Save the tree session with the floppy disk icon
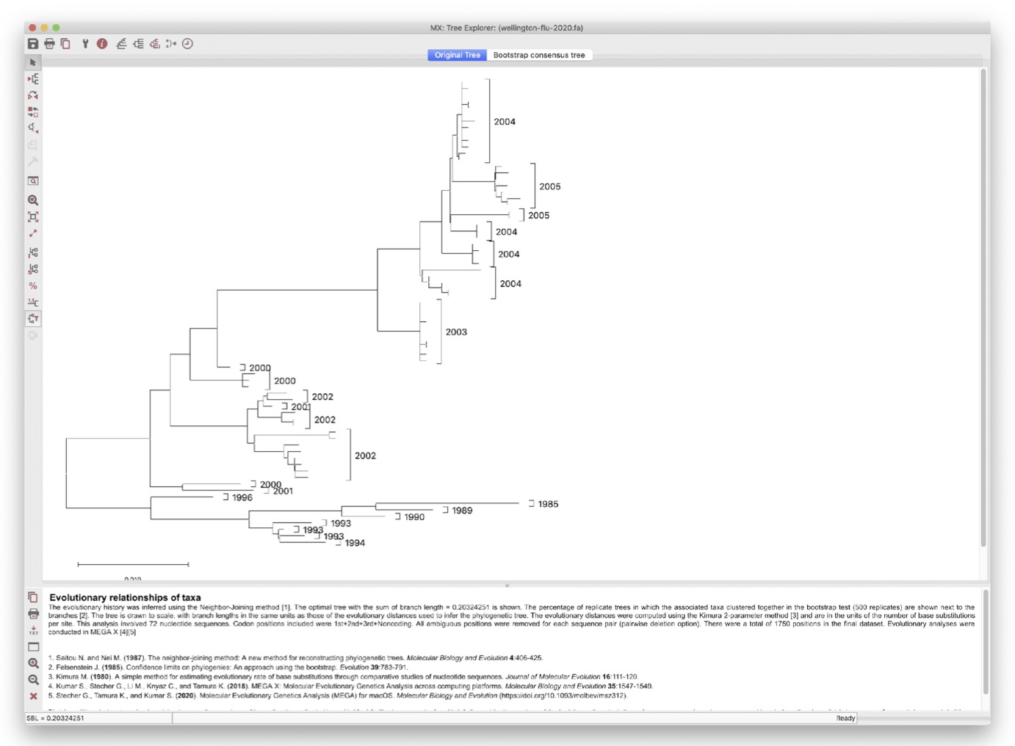This screenshot has width=1015, height=746. coord(33,44)
